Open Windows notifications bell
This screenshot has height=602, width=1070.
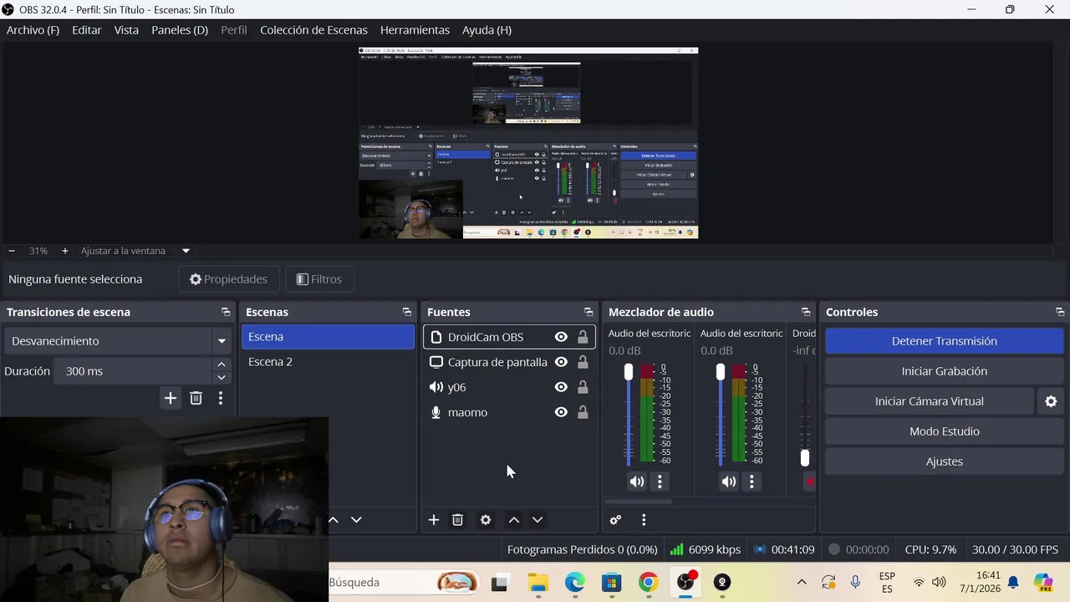[1013, 583]
